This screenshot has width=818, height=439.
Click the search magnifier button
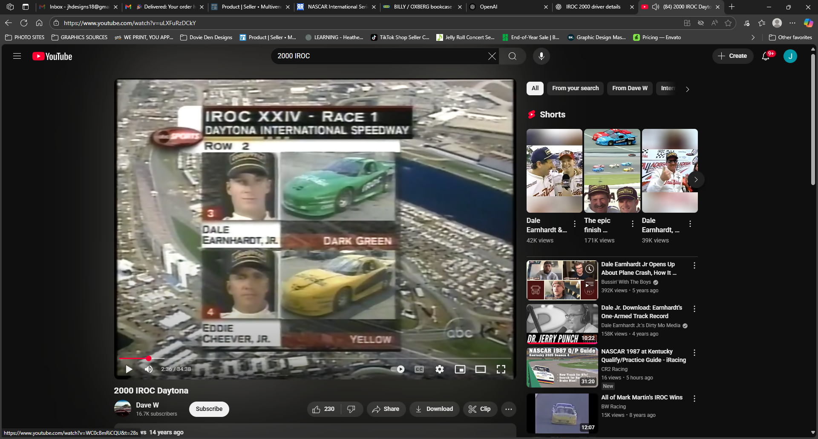513,56
